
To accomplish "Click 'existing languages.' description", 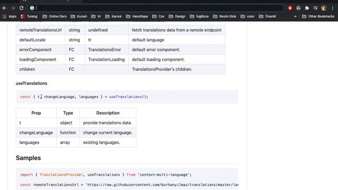I will (x=101, y=142).
